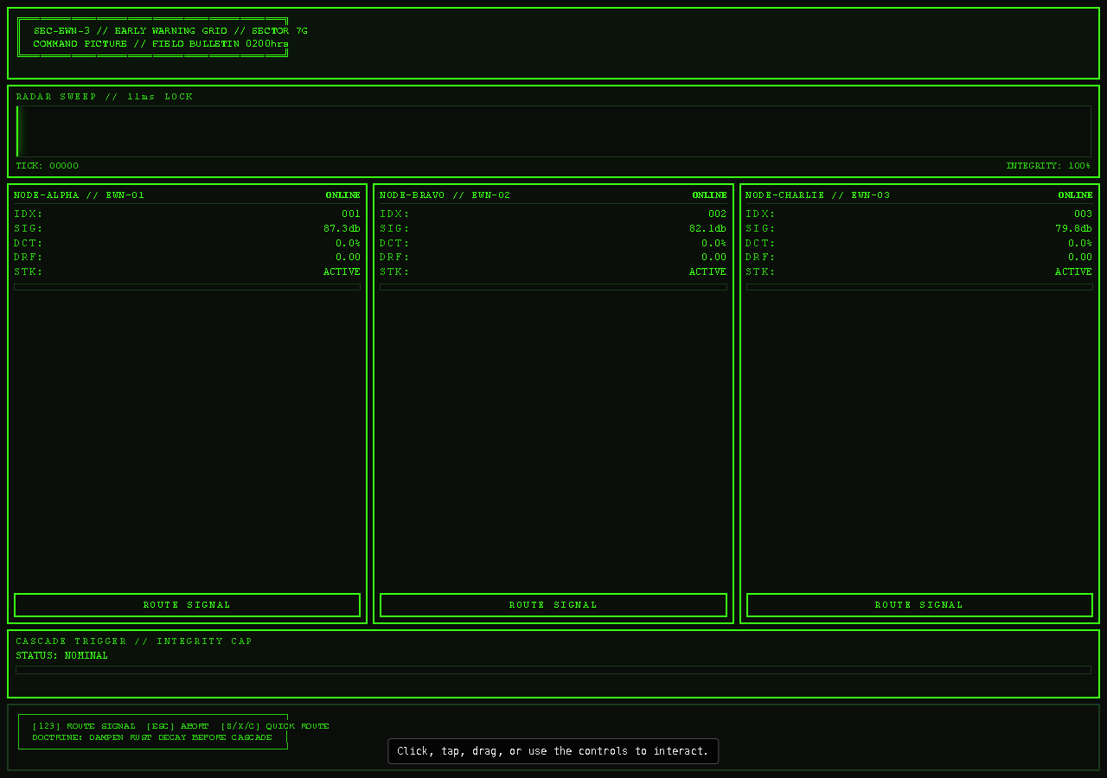The height and width of the screenshot is (778, 1107).
Task: Click the radar sweep display area
Action: (553, 131)
